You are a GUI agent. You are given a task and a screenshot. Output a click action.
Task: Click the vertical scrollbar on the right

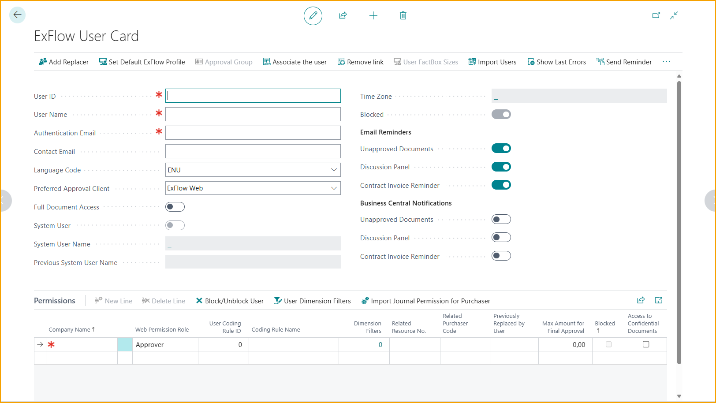[679, 220]
